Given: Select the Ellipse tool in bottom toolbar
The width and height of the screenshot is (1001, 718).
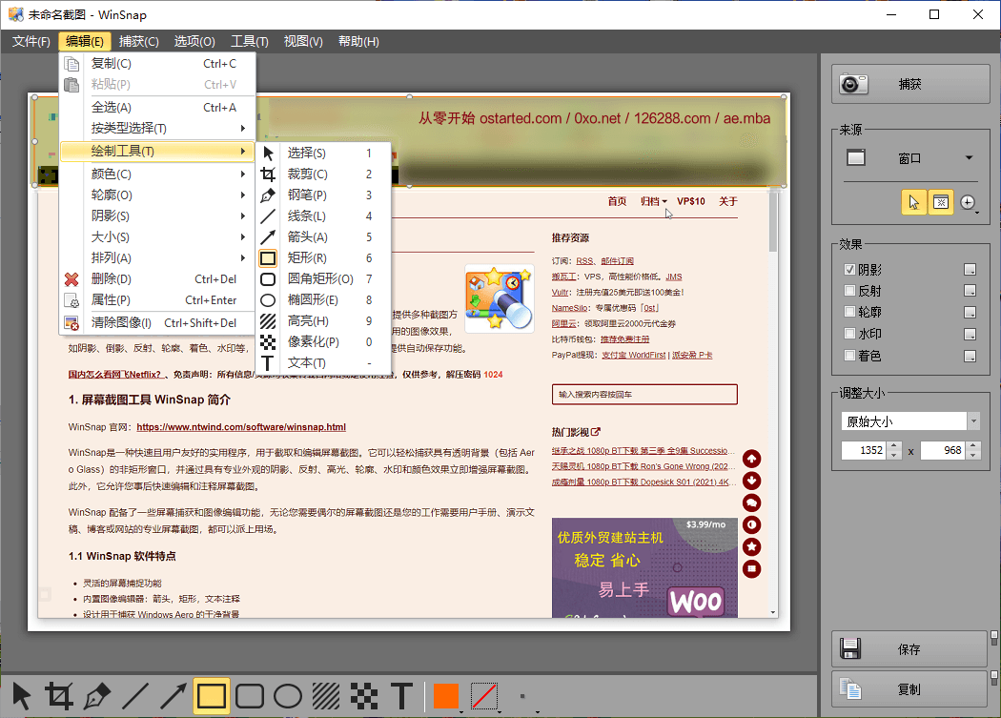Looking at the screenshot, I should [x=288, y=696].
